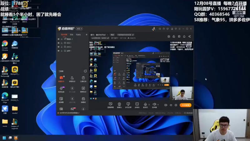The image size is (250, 141).
Task: Click orange streaming app in taskbar
Action: (x=16, y=138)
